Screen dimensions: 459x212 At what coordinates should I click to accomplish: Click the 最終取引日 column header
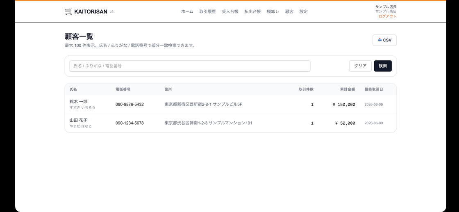[373, 89]
